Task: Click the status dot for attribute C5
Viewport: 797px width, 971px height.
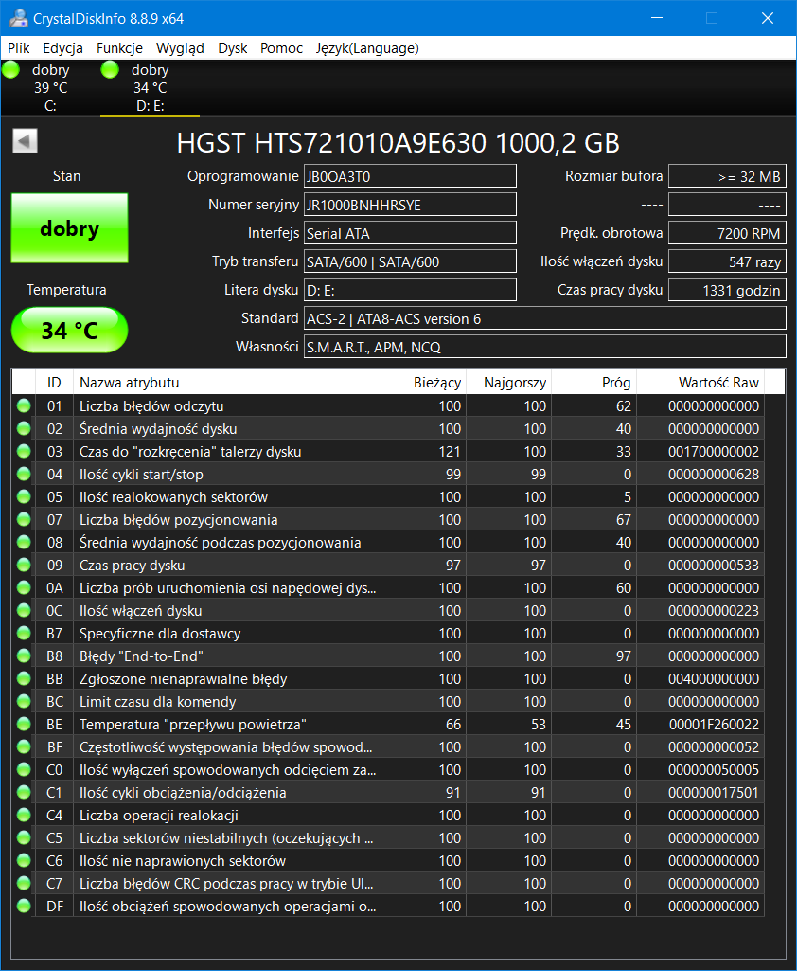Action: click(24, 837)
